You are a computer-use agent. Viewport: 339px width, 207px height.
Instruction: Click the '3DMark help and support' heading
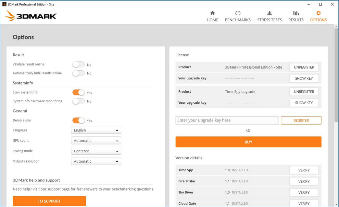(36, 180)
